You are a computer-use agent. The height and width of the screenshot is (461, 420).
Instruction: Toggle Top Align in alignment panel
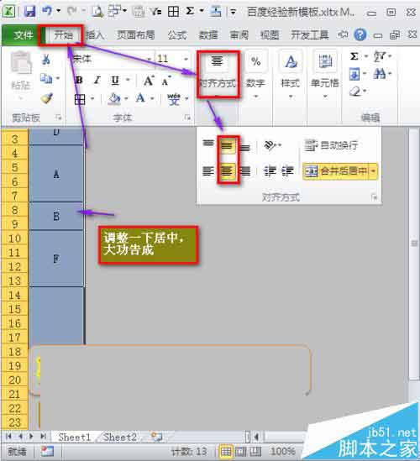click(x=208, y=144)
